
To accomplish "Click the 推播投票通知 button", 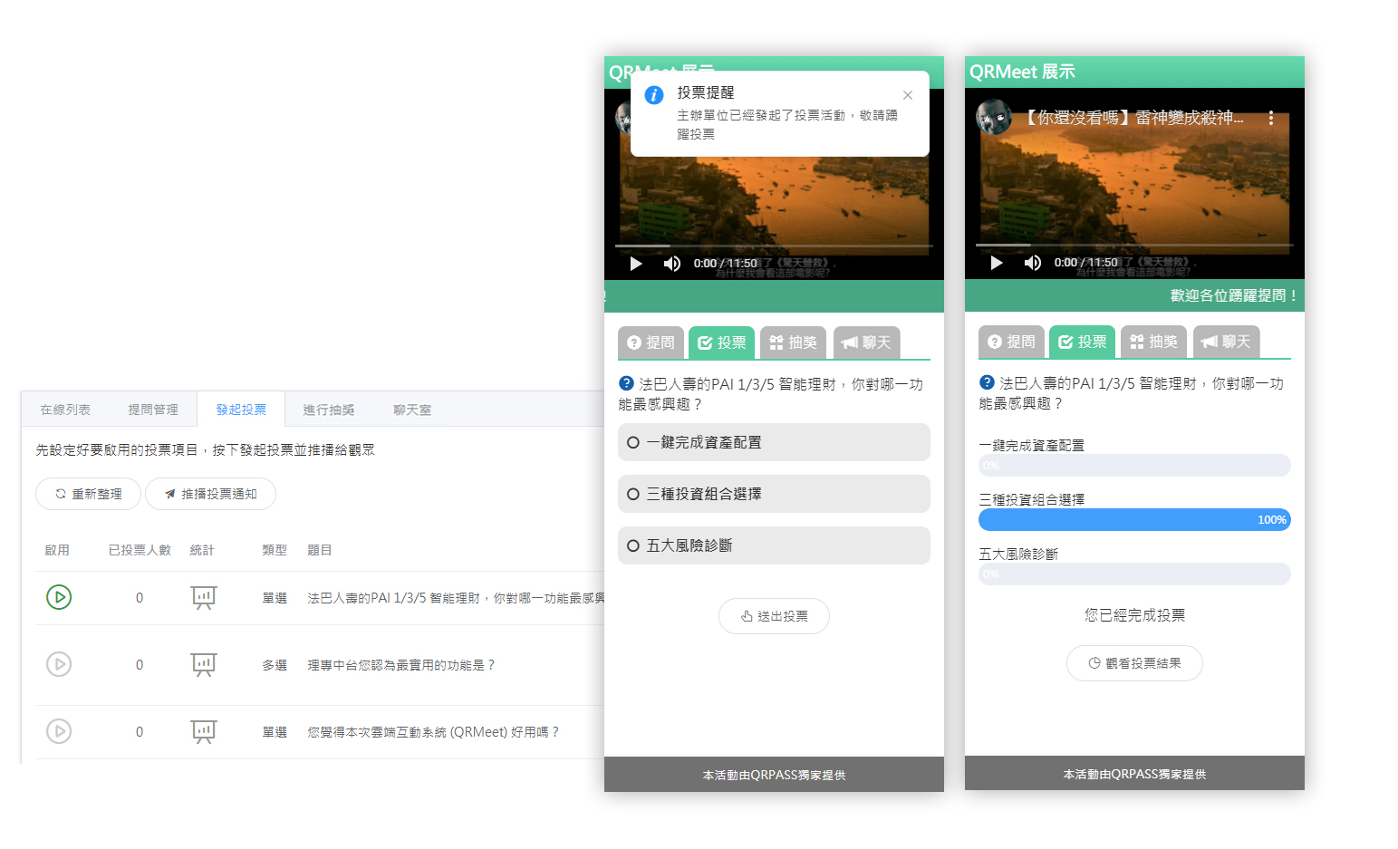I will [210, 494].
